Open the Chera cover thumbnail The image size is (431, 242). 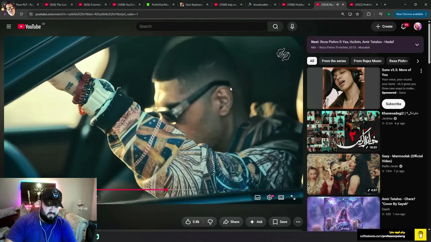pyautogui.click(x=343, y=214)
